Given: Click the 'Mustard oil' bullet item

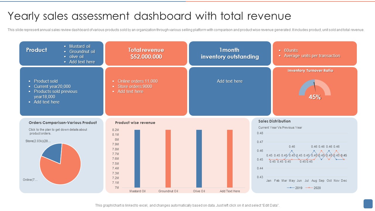Looking at the screenshot, I should click(x=80, y=46).
